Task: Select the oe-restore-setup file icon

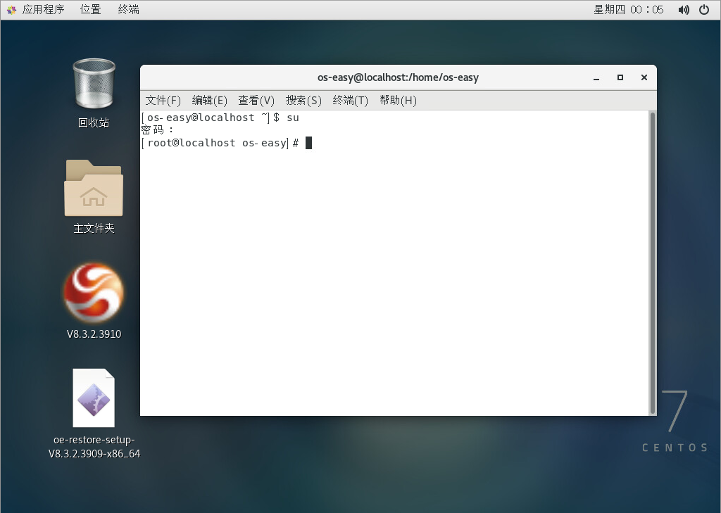Action: click(x=94, y=398)
